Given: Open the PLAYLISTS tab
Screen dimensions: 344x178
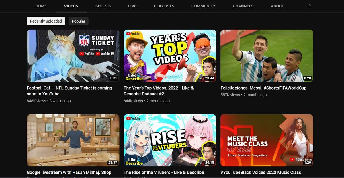Looking at the screenshot, I should [164, 6].
